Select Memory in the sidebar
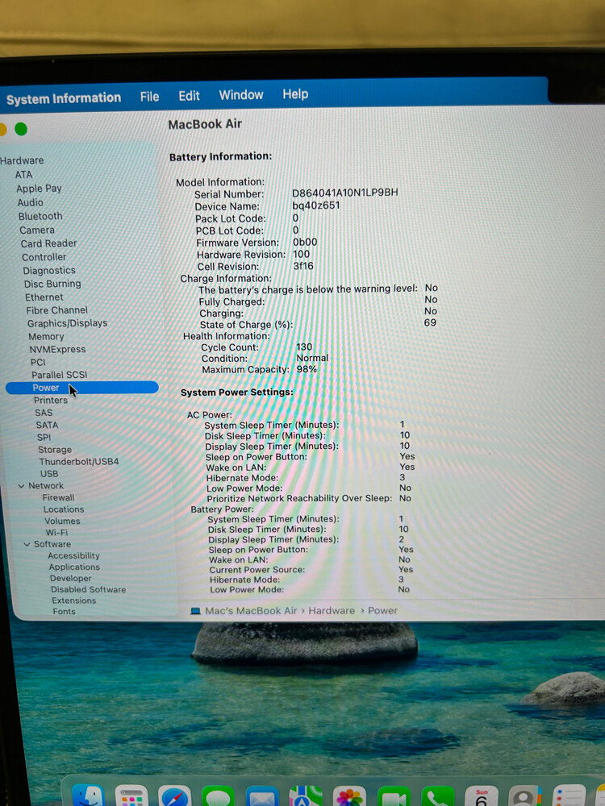This screenshot has height=806, width=605. click(46, 337)
